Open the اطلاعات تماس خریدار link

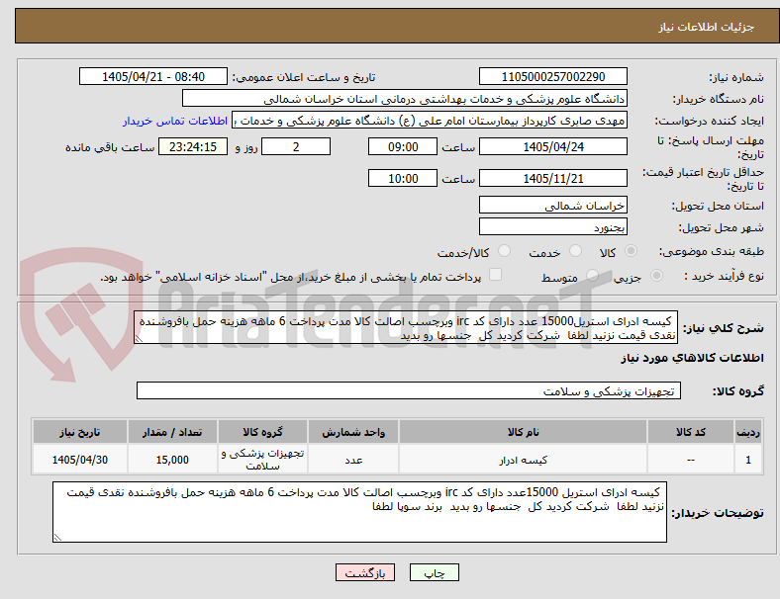tap(175, 121)
